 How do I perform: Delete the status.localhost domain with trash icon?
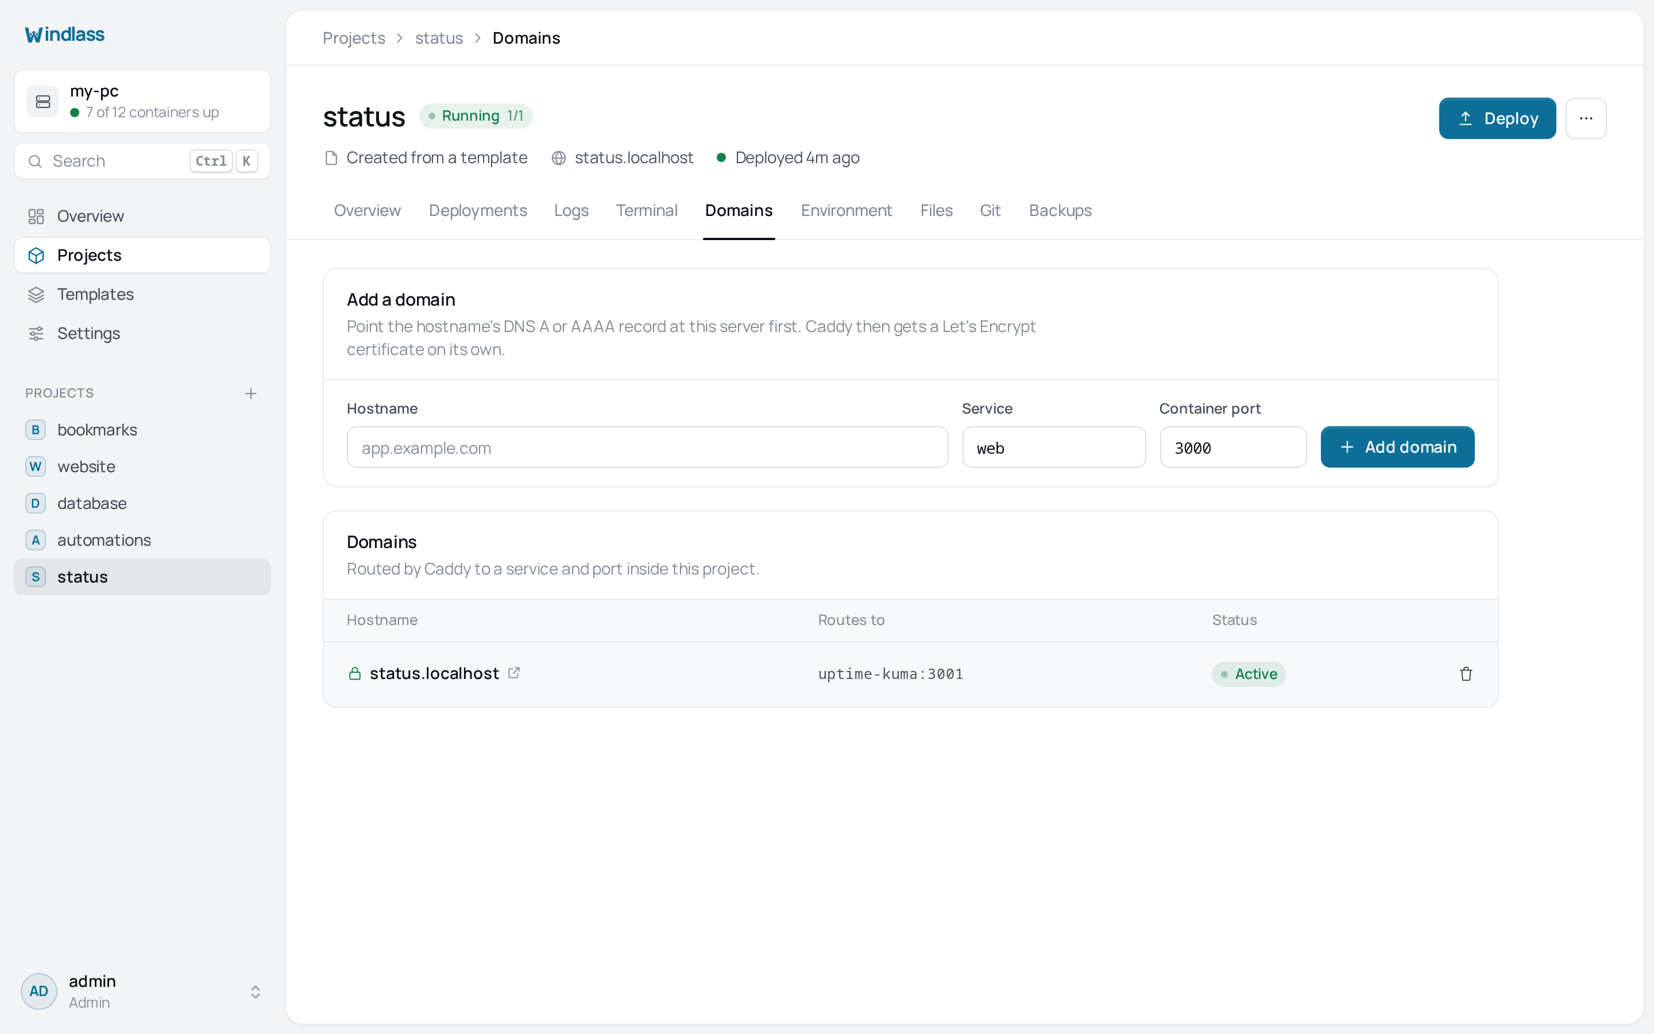pyautogui.click(x=1466, y=674)
